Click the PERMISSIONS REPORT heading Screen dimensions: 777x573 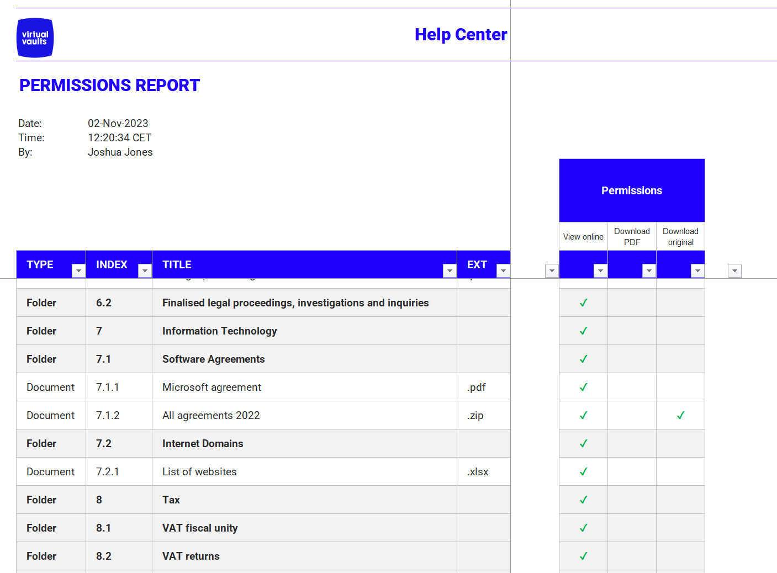tap(109, 86)
